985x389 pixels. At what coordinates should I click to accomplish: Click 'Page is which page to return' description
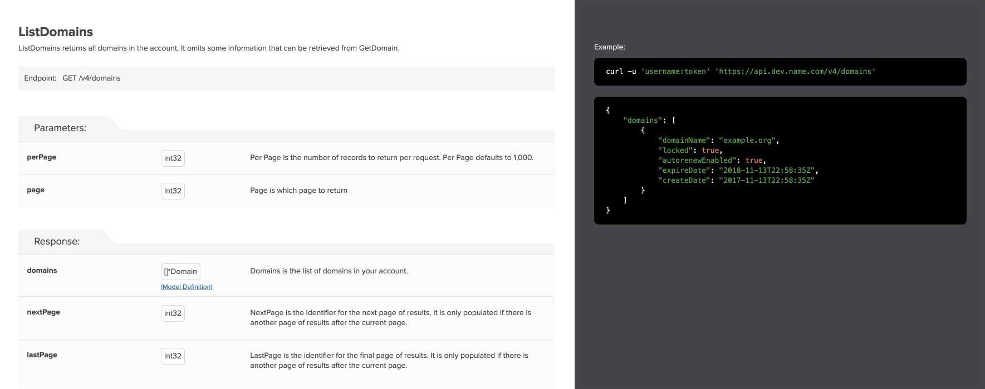coord(298,191)
